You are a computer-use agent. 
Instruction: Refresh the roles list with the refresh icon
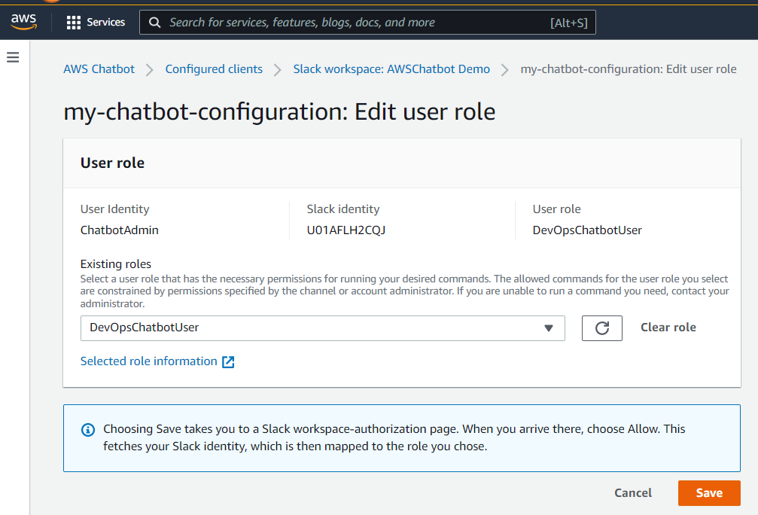click(x=601, y=328)
